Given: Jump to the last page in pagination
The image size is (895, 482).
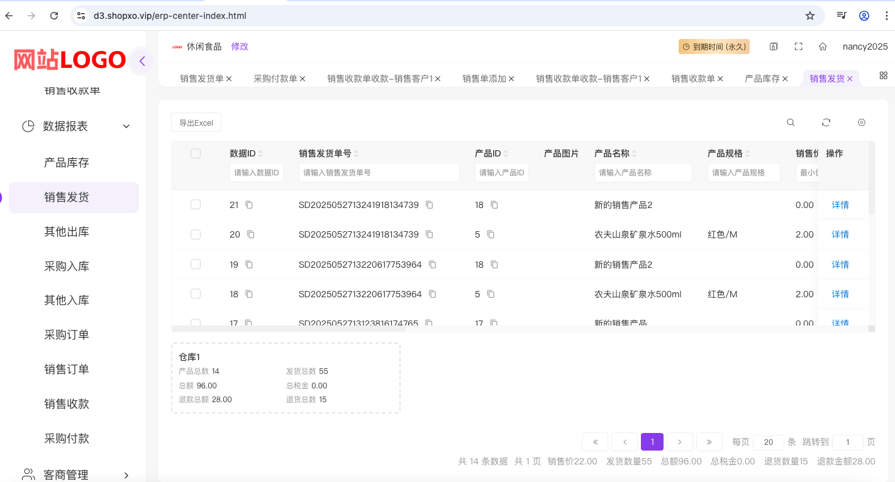Looking at the screenshot, I should 709,442.
